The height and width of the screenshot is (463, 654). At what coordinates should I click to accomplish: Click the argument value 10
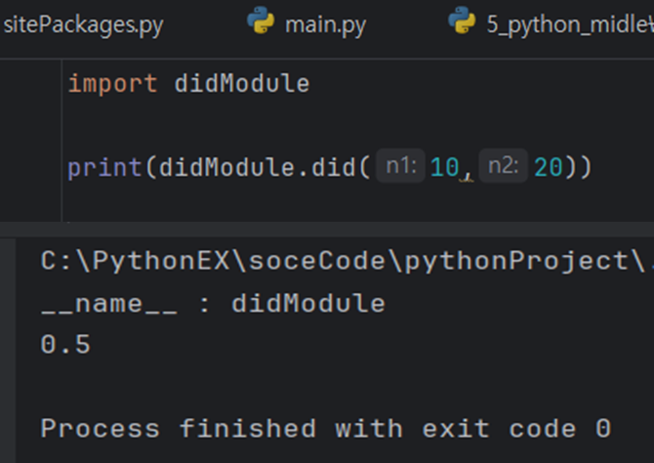point(444,168)
